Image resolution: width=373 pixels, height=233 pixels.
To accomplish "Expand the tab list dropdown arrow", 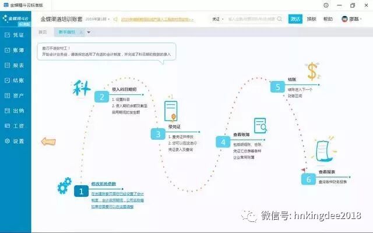I will click(89, 32).
